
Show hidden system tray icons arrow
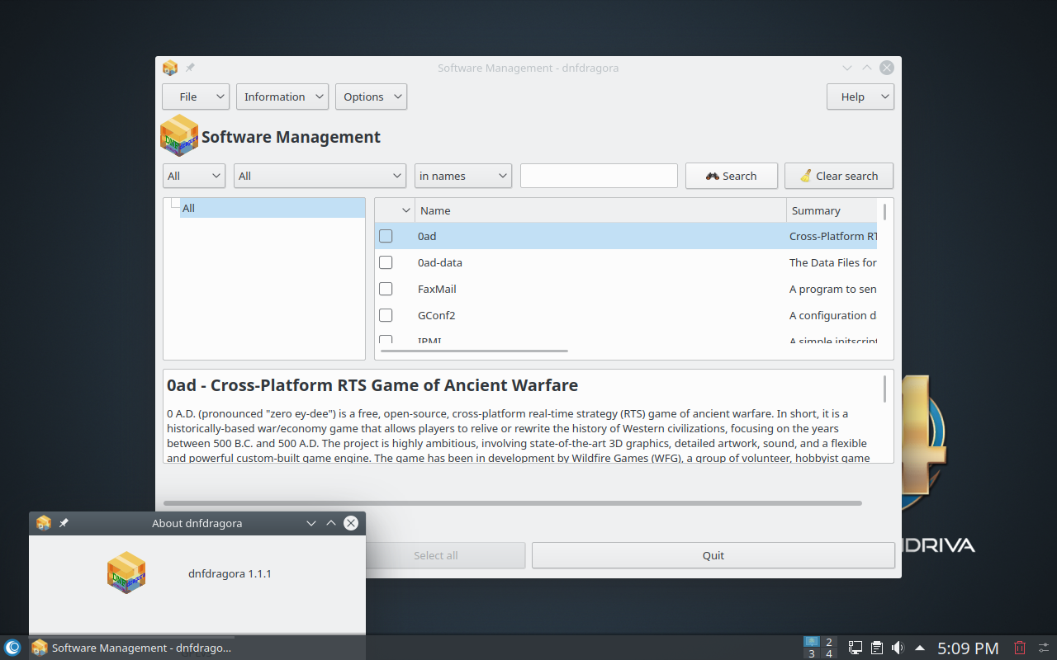(x=919, y=648)
